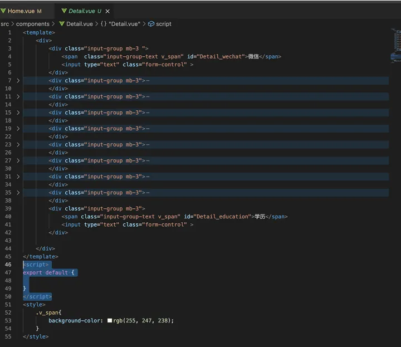This screenshot has width=401, height=347.
Task: Click the .v_span{ selector text
Action: click(48, 312)
